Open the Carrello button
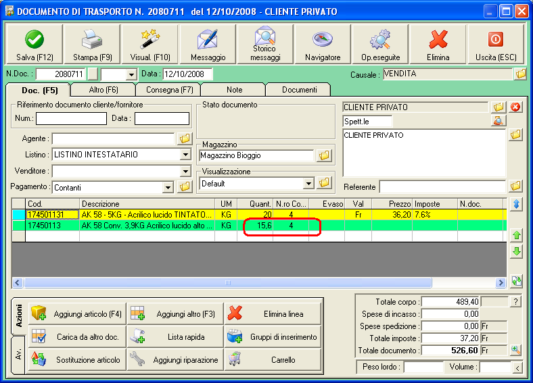Screen dimensions: 533x383 (273, 359)
